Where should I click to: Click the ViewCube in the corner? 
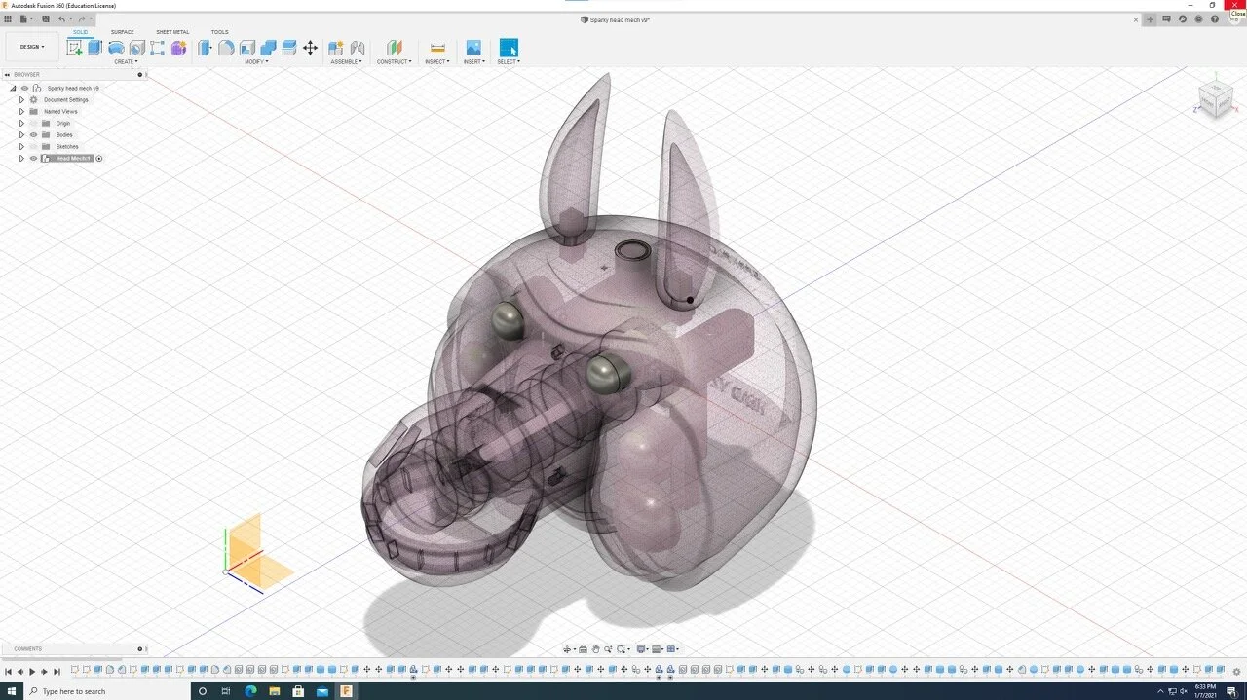pyautogui.click(x=1215, y=98)
